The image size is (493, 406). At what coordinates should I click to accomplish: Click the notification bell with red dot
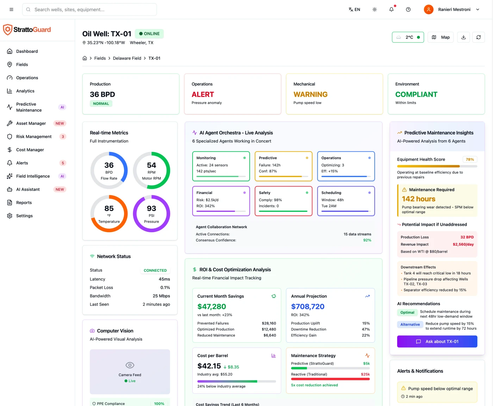pos(391,9)
